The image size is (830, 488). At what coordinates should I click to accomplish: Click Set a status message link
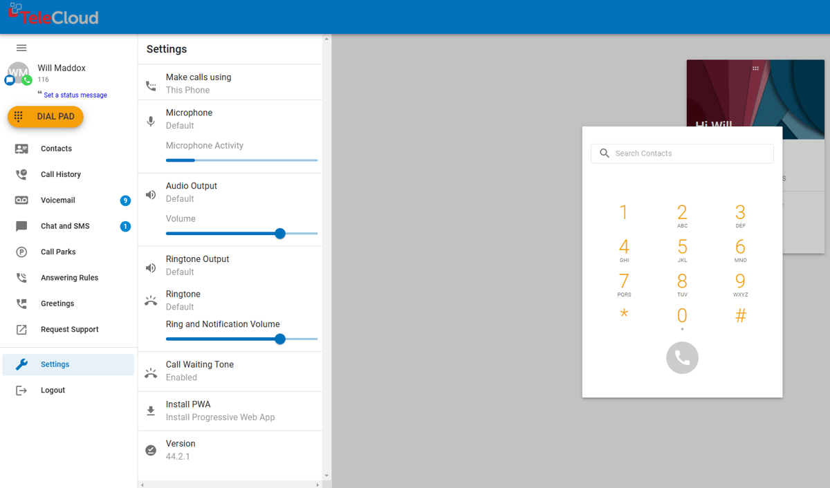75,95
